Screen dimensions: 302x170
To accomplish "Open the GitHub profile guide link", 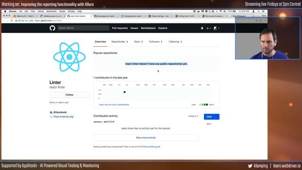I will 151,147.
